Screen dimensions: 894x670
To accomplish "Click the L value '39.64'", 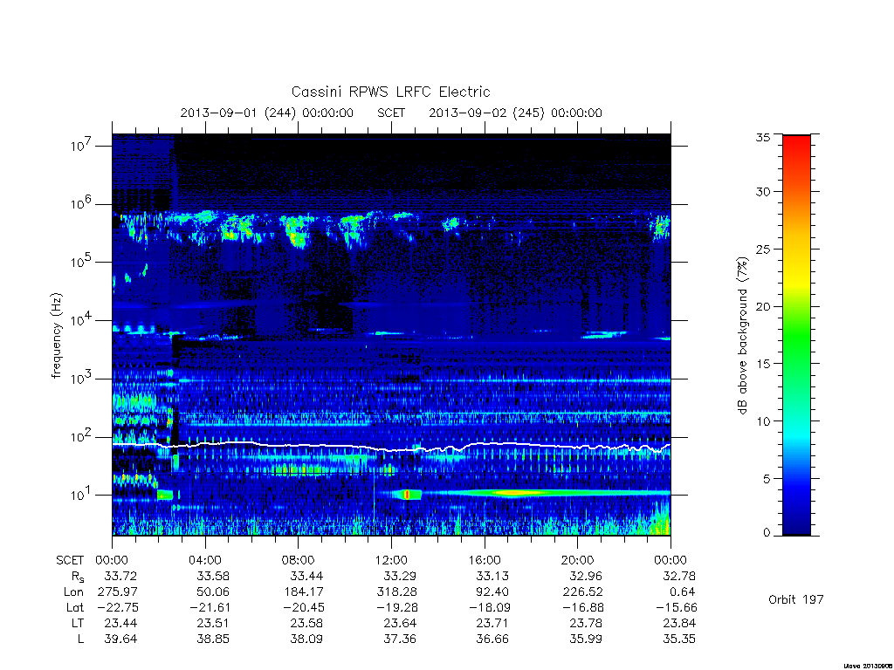I will tap(120, 639).
